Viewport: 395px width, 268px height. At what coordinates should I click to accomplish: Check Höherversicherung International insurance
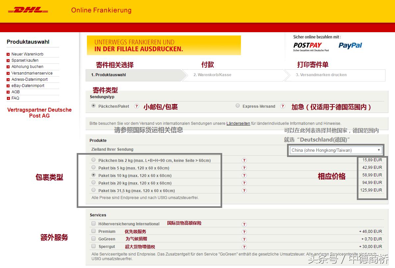click(x=93, y=223)
